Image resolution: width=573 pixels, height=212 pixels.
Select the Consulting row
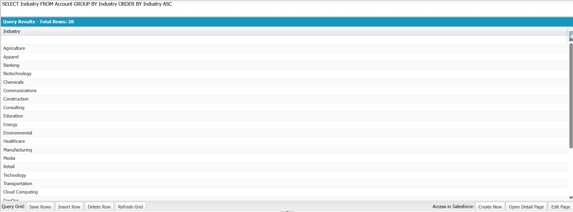click(x=284, y=108)
